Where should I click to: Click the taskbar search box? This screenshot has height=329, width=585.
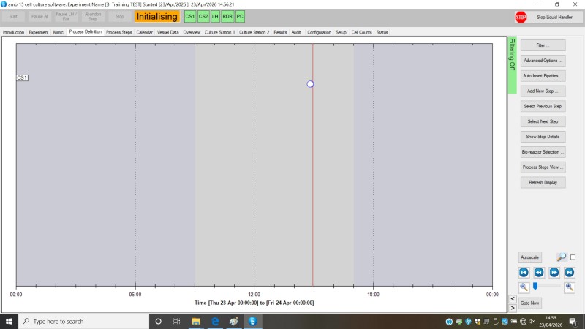coord(83,321)
